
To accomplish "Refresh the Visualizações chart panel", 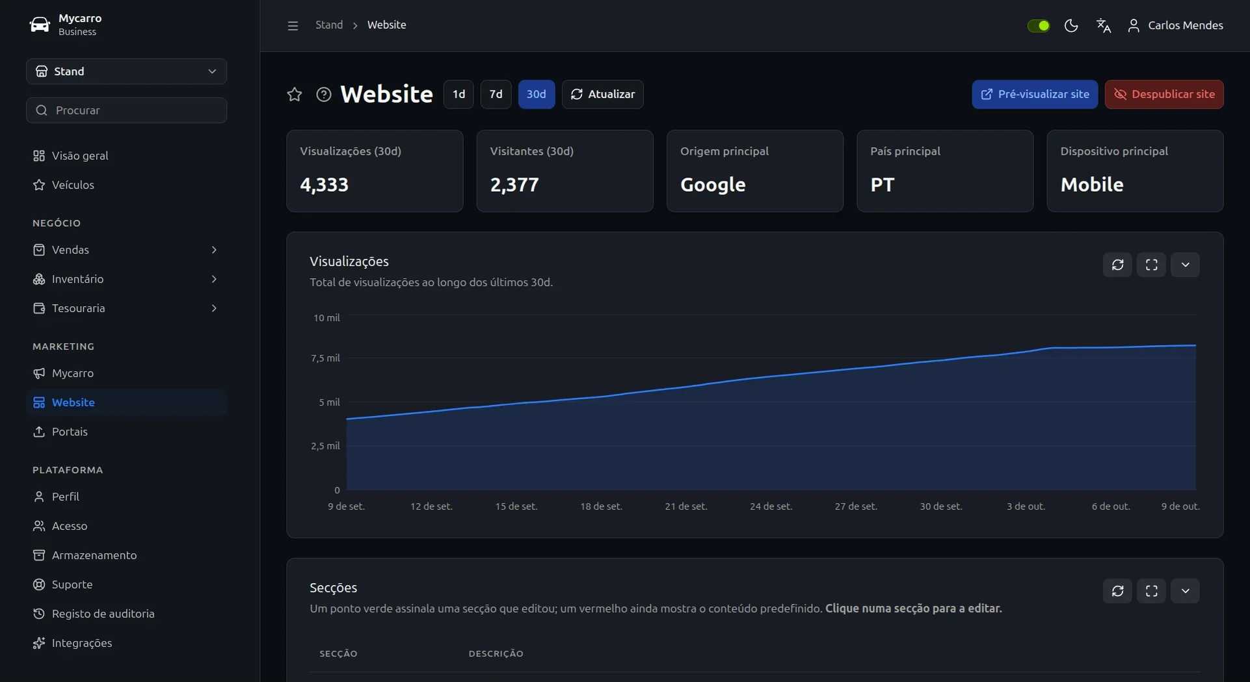I will click(1118, 265).
